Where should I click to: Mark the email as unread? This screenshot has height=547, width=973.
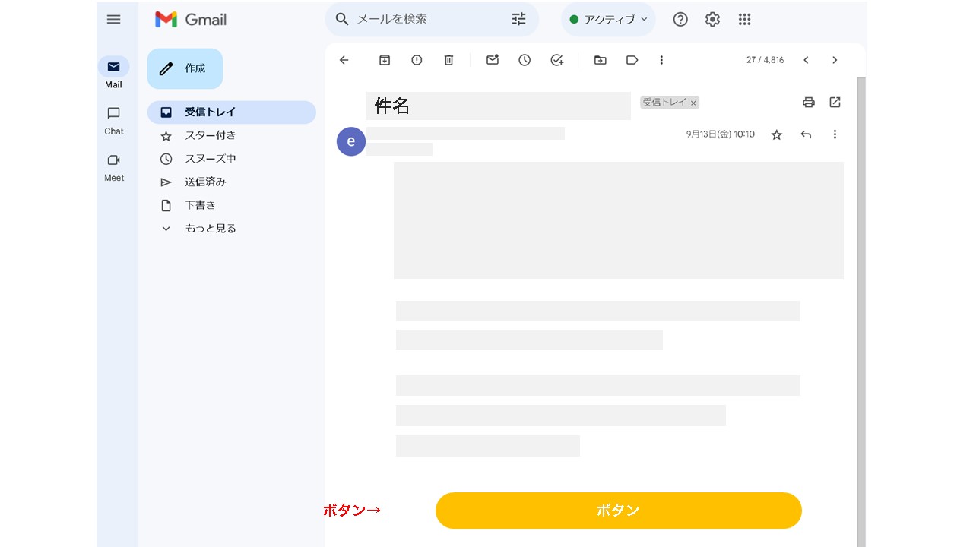492,60
